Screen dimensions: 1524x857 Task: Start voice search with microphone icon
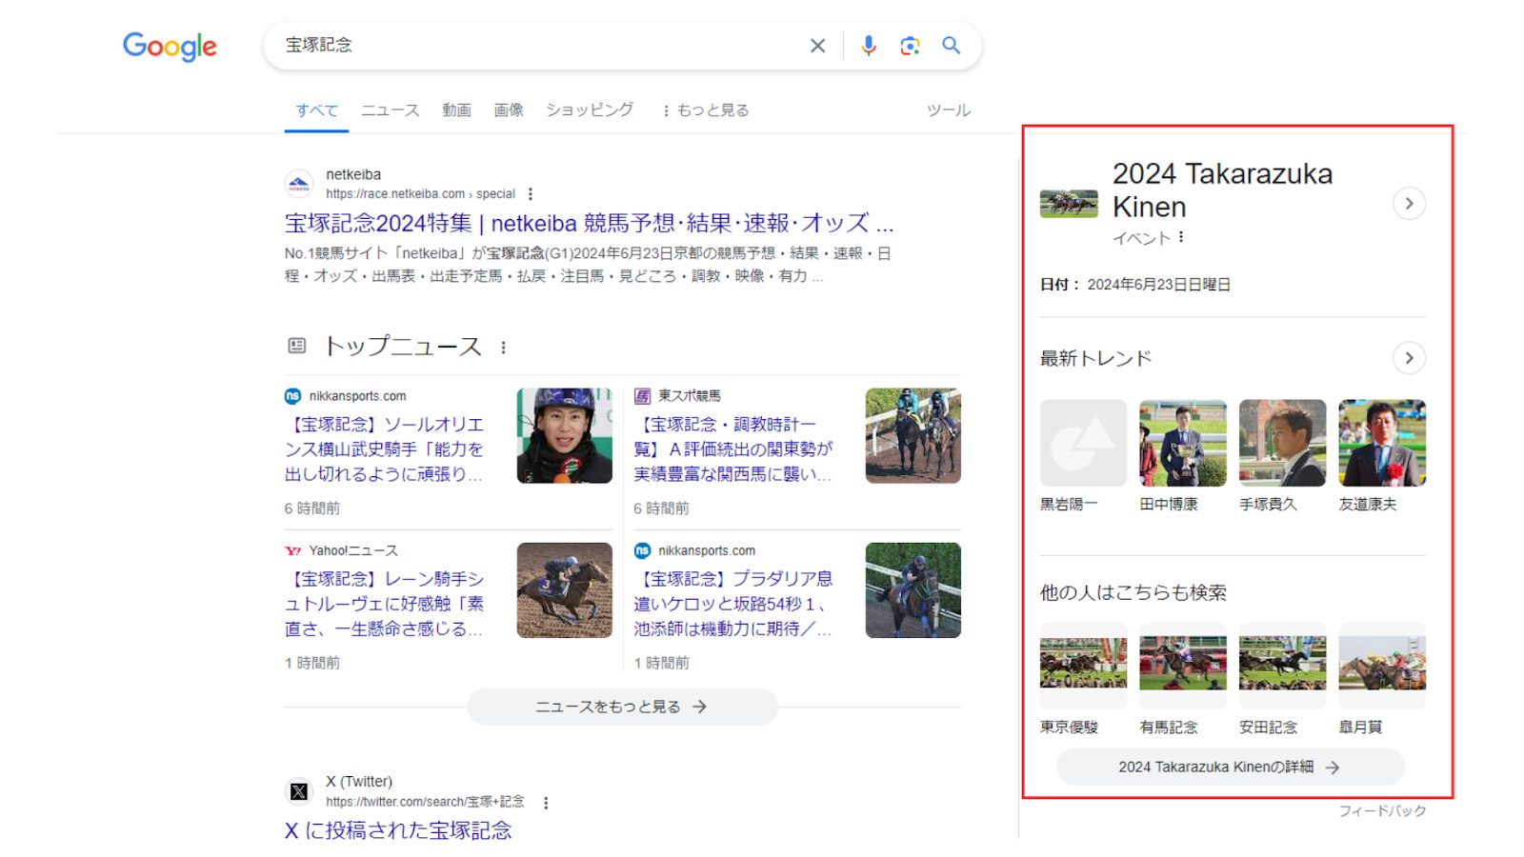pyautogui.click(x=868, y=46)
